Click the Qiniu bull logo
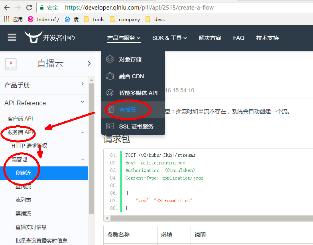 point(33,38)
